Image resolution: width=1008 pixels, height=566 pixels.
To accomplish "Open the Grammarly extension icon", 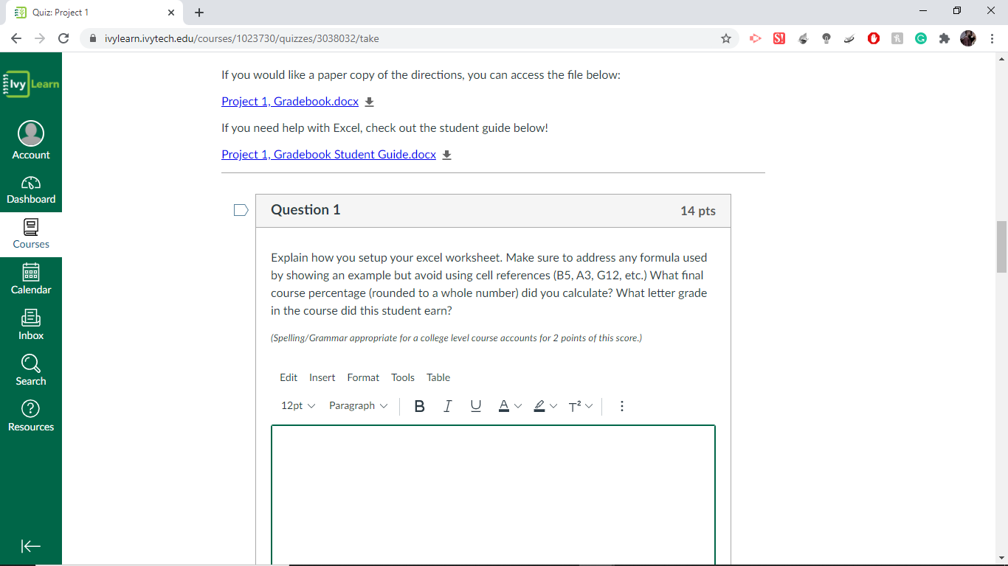I will click(x=921, y=38).
